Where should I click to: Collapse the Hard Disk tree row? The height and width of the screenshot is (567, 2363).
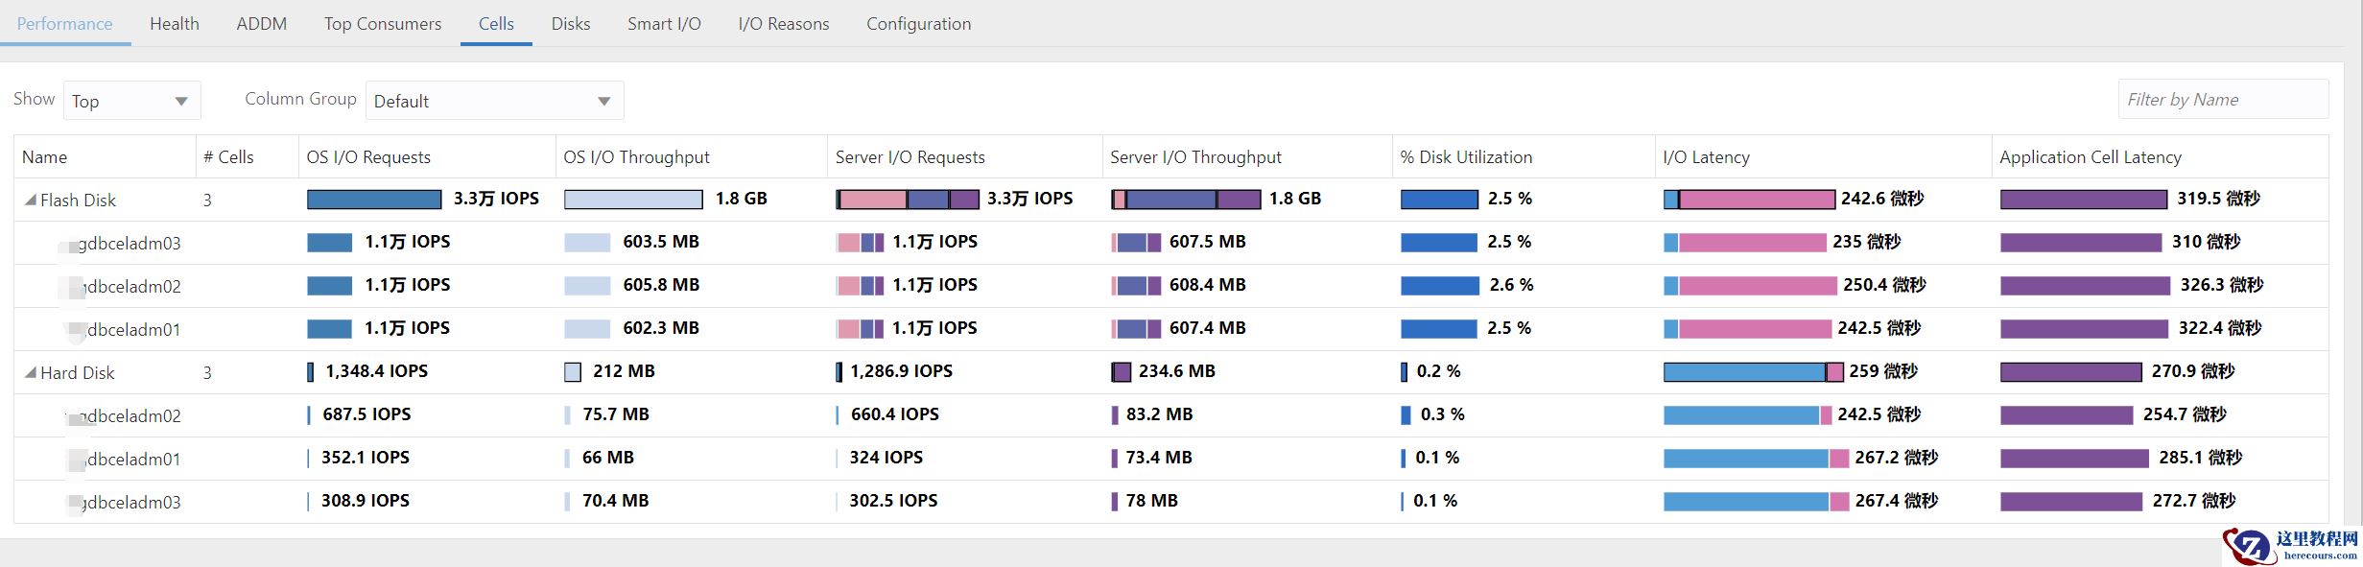point(31,373)
